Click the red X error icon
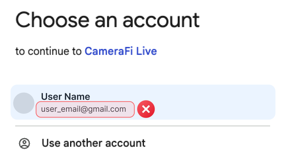Screen dimensions: 286x158 [x=146, y=109]
